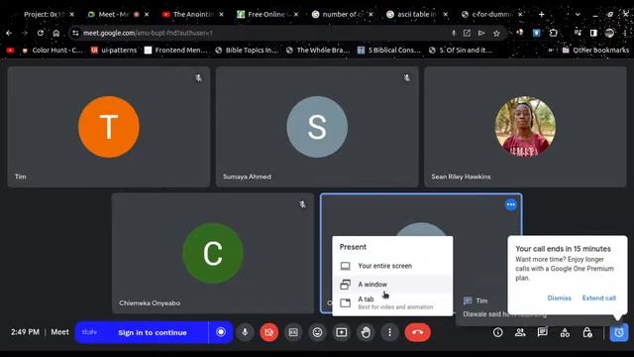Click the open-in-app icon in address bar

(x=467, y=33)
